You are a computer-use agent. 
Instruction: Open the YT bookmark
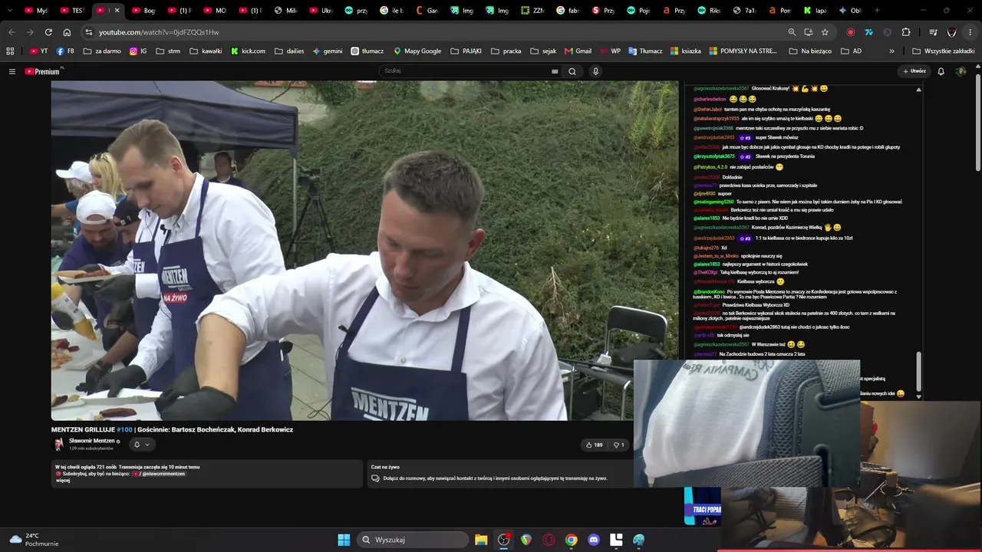[x=39, y=51]
